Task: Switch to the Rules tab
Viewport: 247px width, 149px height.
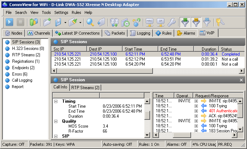Action: tap(164, 33)
